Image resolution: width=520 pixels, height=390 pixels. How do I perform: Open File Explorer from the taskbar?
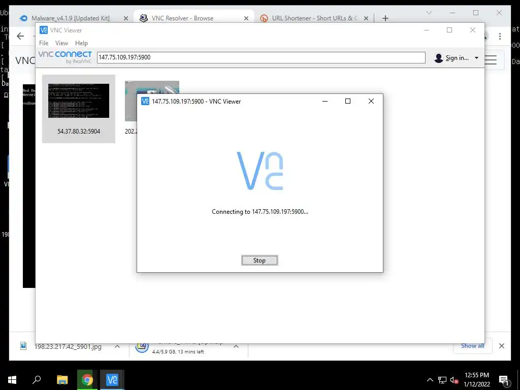tap(62, 380)
